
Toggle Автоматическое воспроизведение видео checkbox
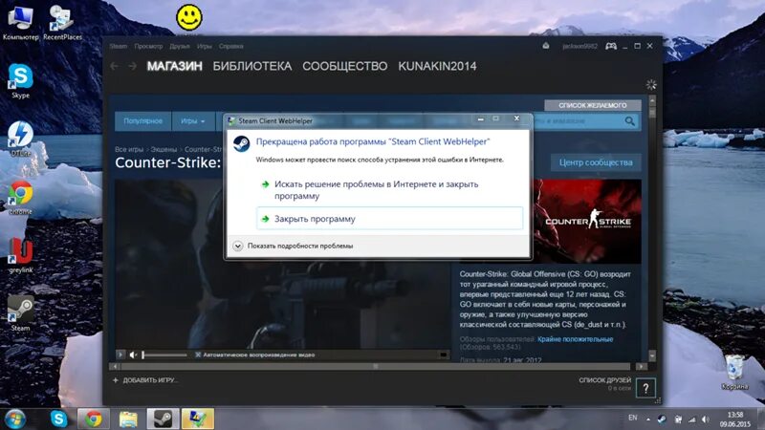[198, 355]
